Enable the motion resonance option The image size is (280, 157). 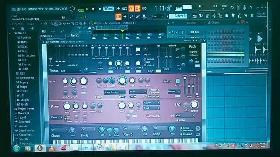(x=154, y=90)
